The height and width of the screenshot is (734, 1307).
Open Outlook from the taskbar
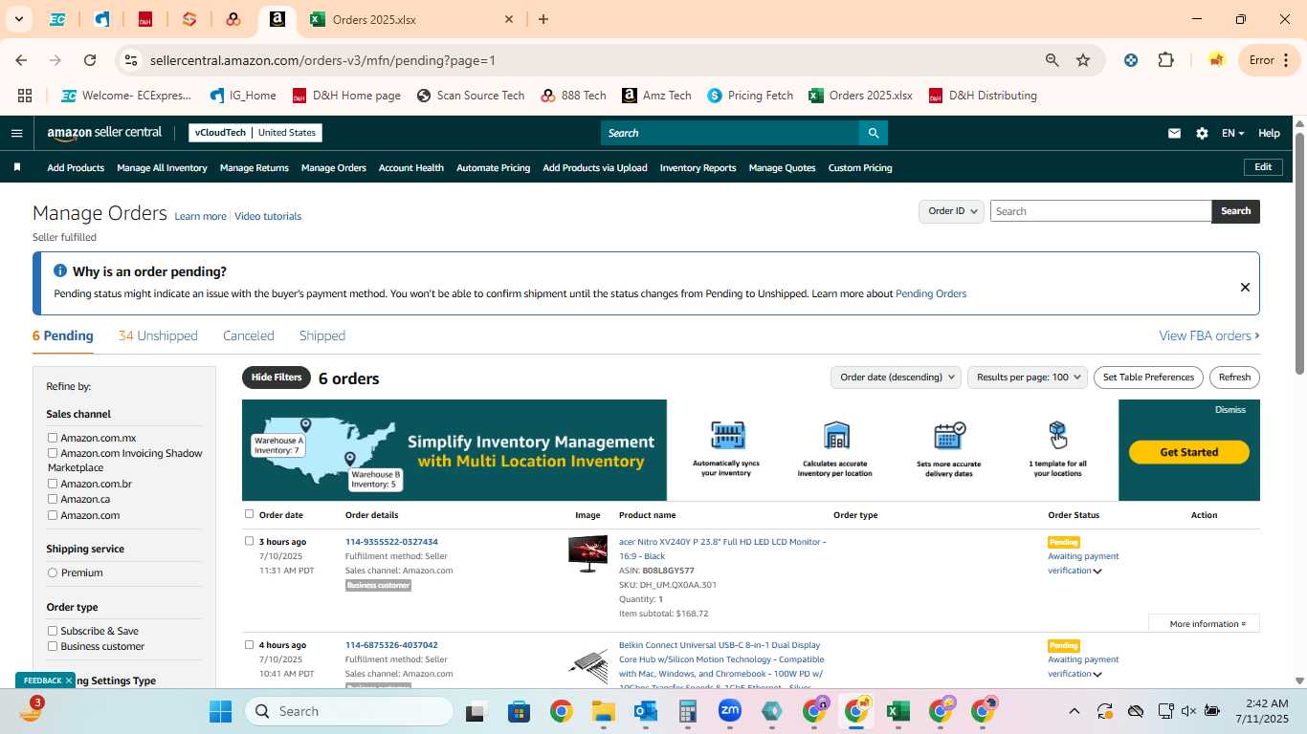pos(645,711)
